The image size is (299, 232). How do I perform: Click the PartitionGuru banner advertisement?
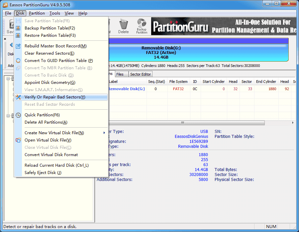pos(224,26)
